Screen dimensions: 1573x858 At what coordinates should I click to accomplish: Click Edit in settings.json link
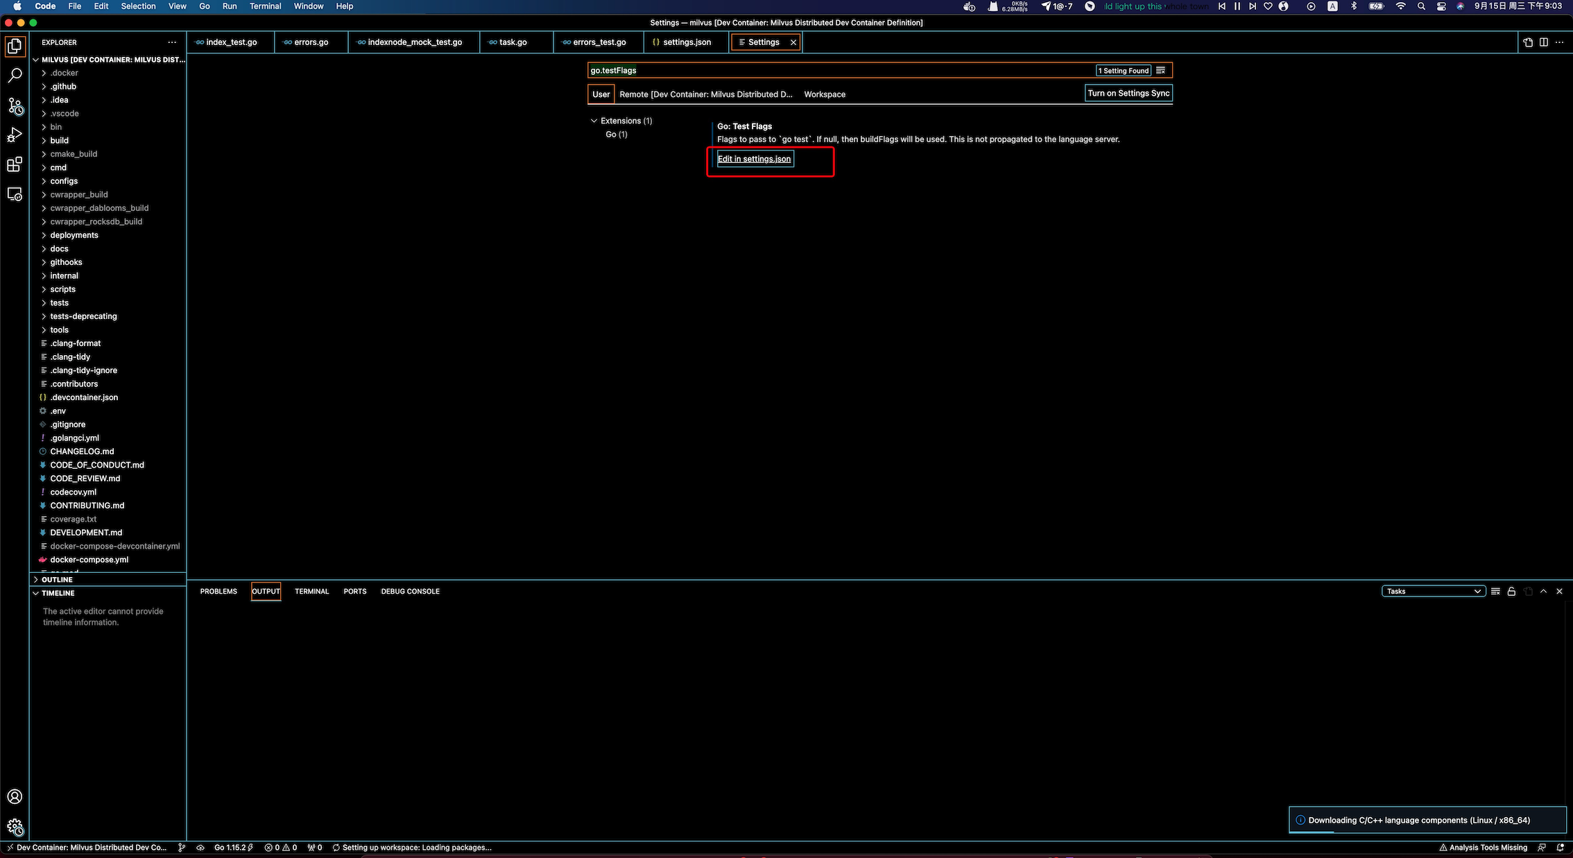(754, 159)
